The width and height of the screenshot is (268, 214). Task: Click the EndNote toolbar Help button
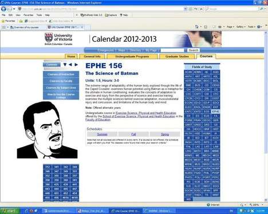tap(124, 15)
